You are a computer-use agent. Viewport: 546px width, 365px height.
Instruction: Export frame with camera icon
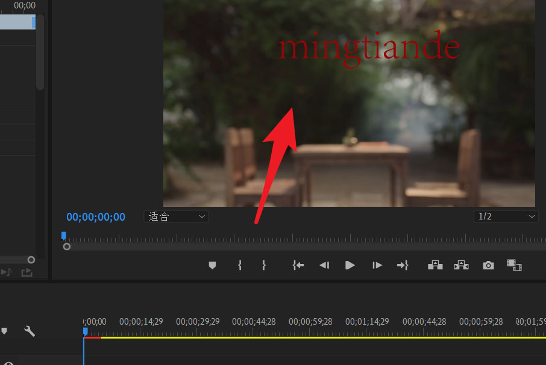488,265
